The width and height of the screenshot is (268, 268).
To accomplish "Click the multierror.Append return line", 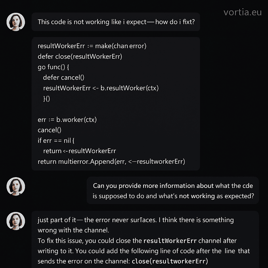I will 111,161.
